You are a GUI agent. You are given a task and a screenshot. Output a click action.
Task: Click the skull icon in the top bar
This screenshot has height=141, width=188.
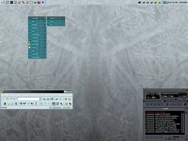pos(3,2)
